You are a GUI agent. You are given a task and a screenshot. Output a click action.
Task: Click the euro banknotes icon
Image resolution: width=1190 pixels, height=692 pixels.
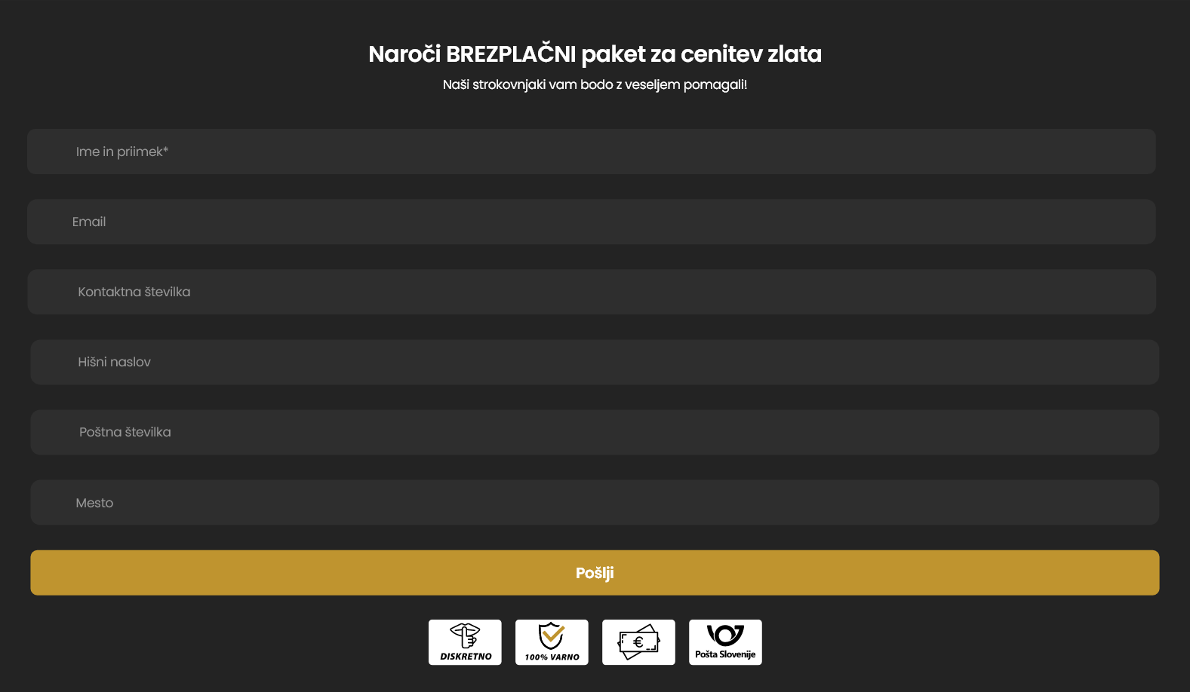click(638, 642)
